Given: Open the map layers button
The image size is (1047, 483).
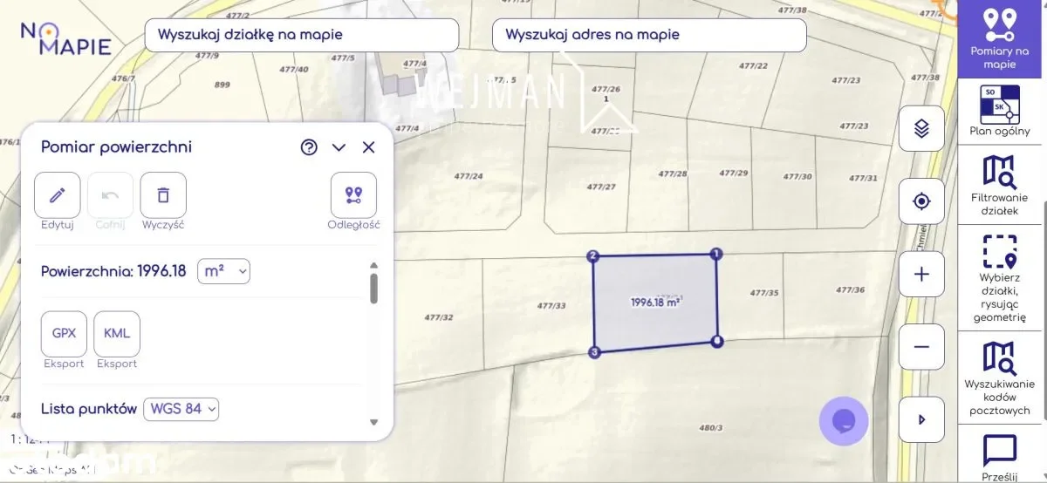Looking at the screenshot, I should pos(921,129).
